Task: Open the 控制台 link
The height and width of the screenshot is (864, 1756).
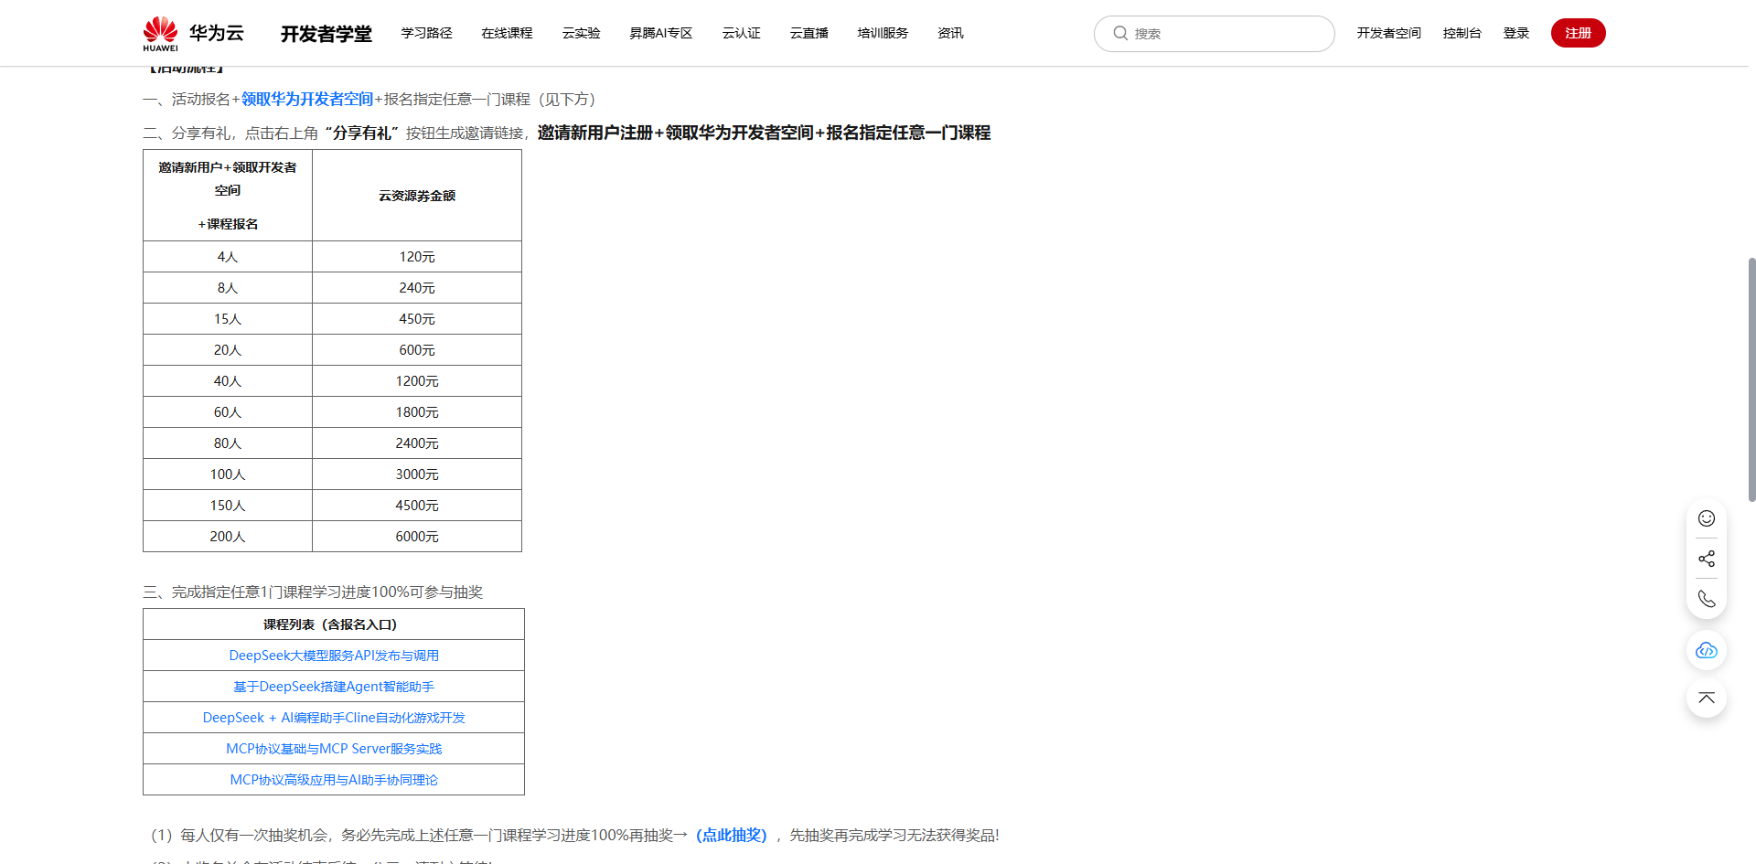Action: 1462,34
